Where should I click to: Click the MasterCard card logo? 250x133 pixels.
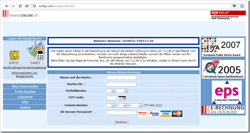[x=177, y=114]
